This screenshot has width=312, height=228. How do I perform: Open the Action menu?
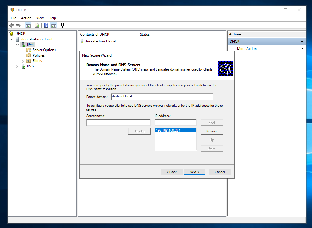(x=26, y=18)
